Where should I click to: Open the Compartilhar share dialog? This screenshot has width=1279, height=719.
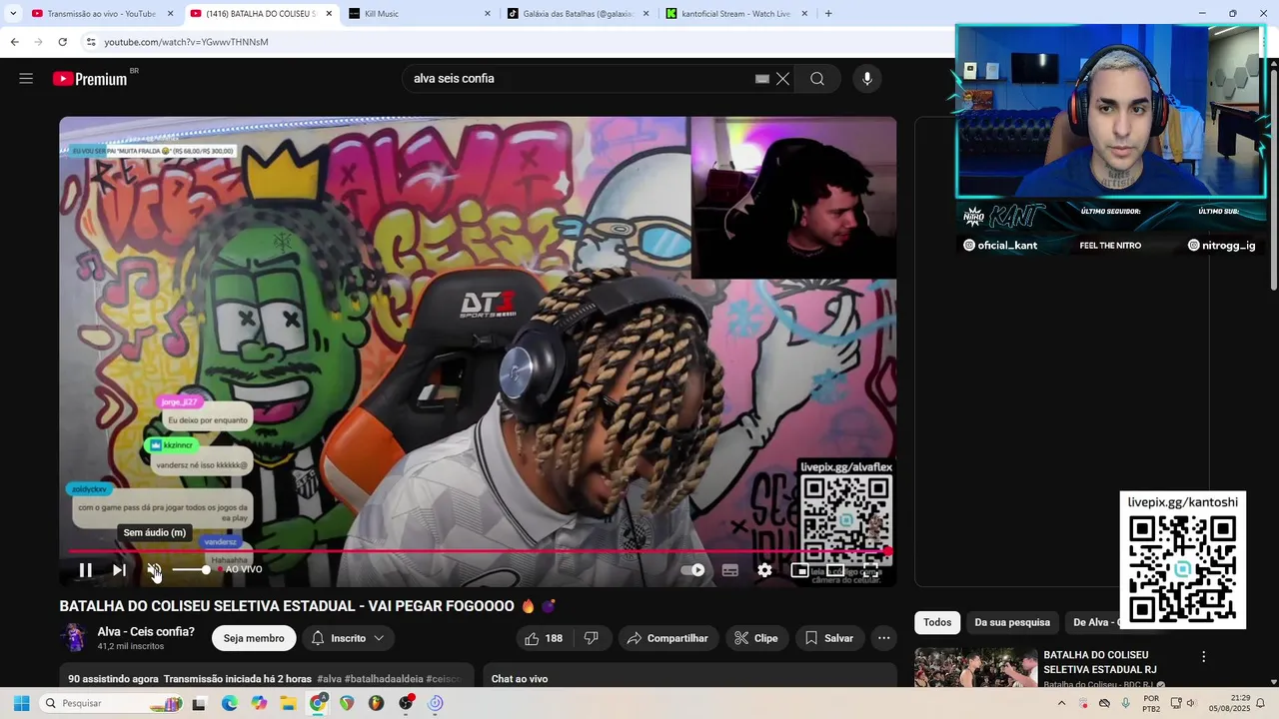pyautogui.click(x=667, y=638)
